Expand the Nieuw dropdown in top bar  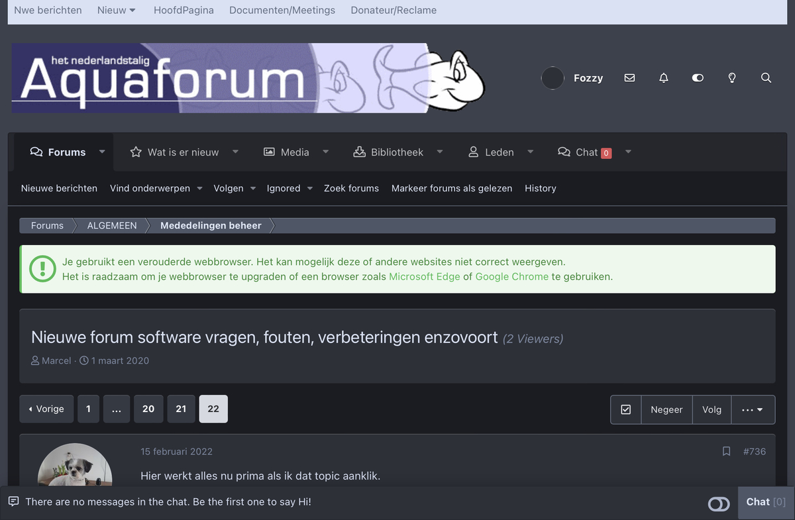coord(117,11)
